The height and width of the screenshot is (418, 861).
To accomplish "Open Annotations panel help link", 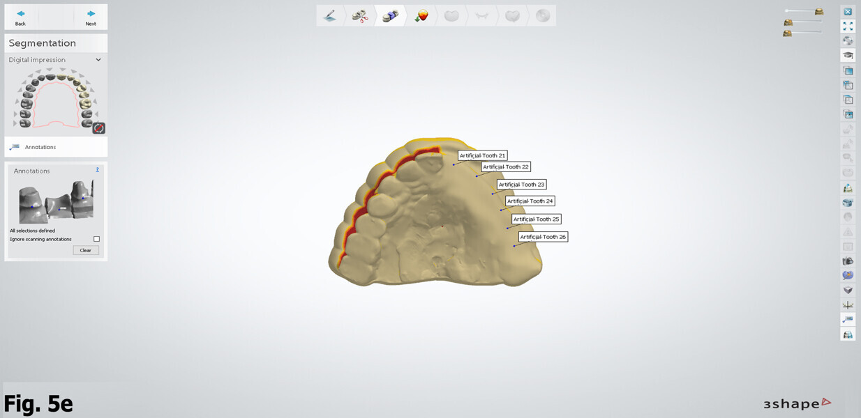I will [98, 170].
